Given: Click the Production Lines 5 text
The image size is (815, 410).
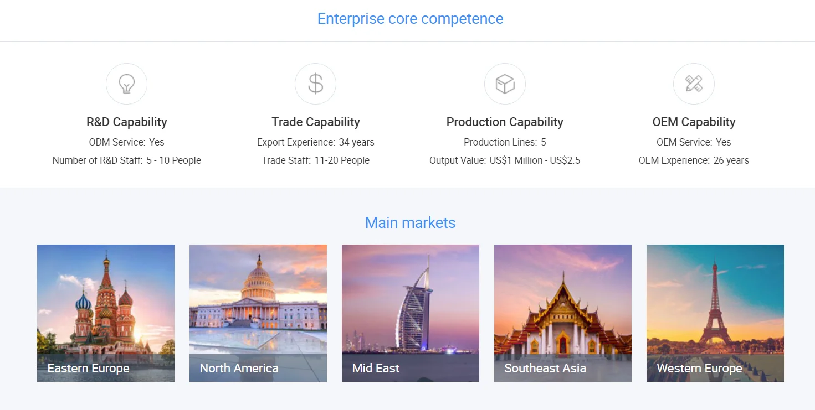Looking at the screenshot, I should click(505, 142).
